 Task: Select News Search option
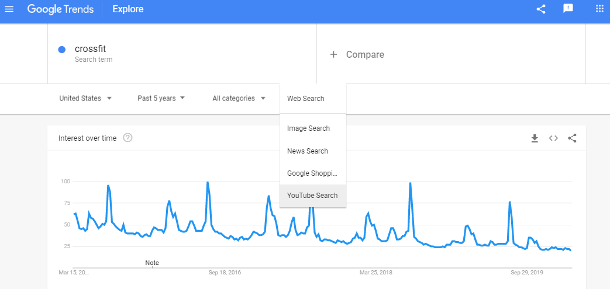click(308, 151)
